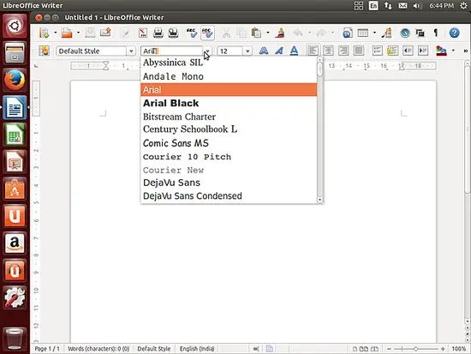Screen dimensions: 471x354
Task: Toggle AutoSpellcheck icon
Action: coord(207,33)
